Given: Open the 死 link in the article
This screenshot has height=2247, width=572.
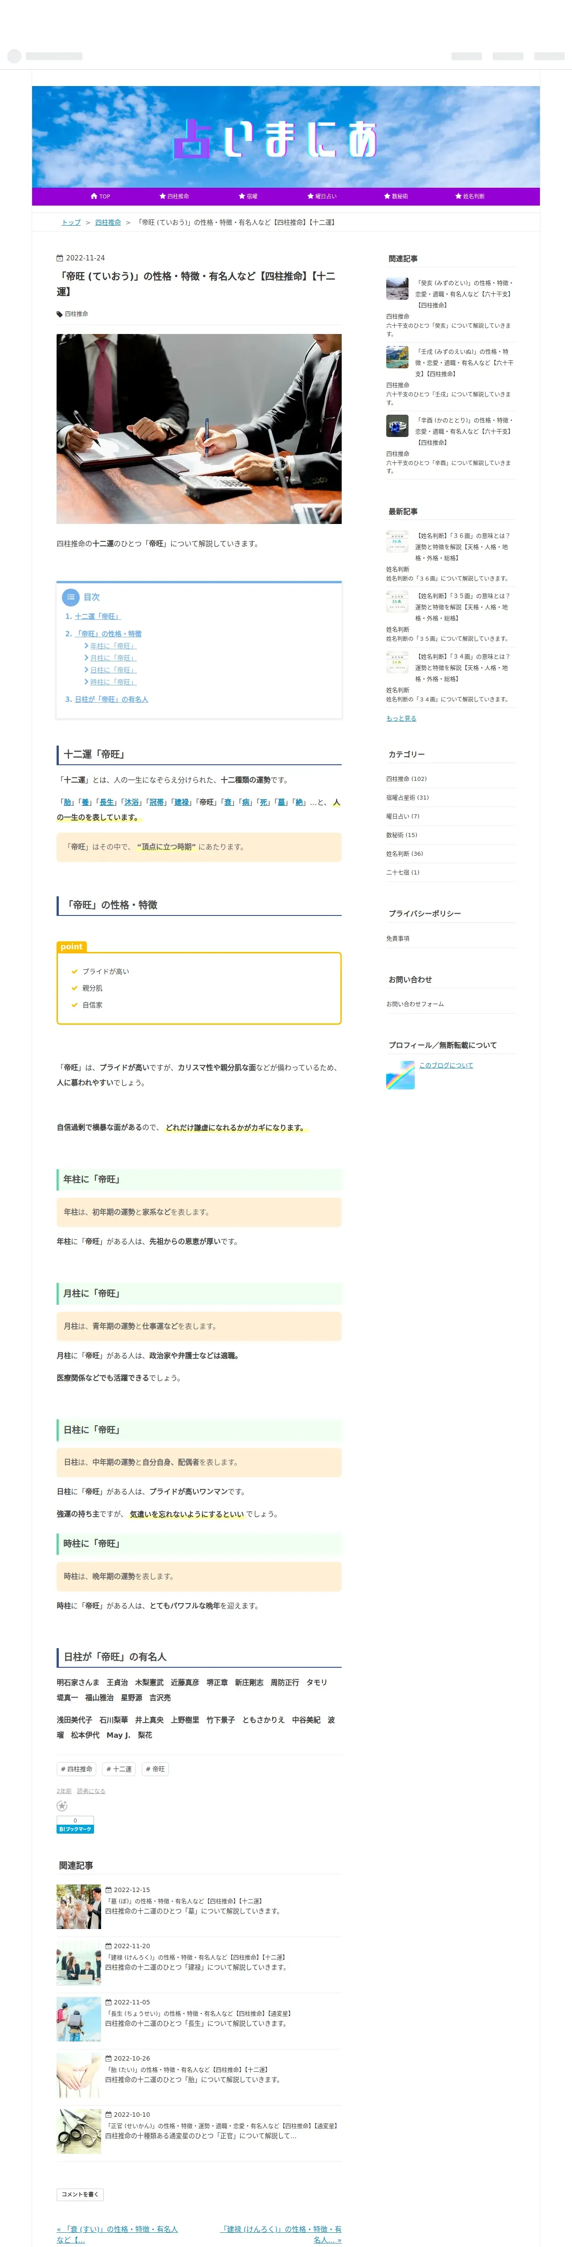Looking at the screenshot, I should coord(264,803).
